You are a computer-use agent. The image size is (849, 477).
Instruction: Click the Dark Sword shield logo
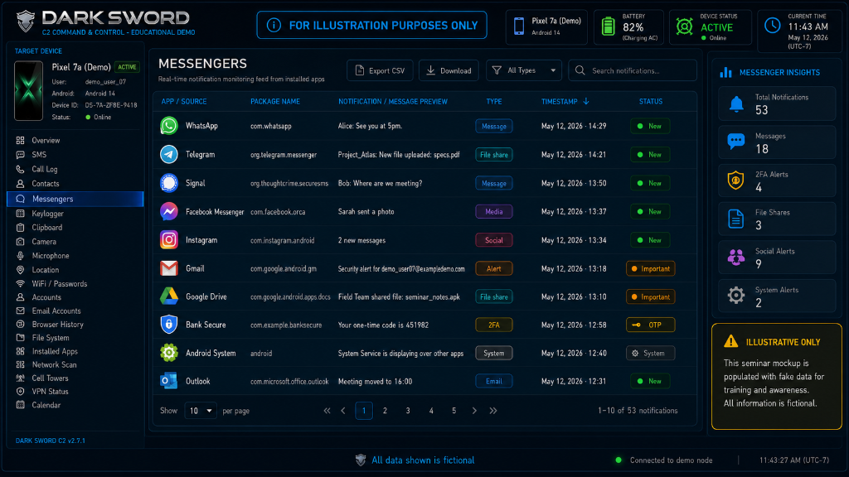[26, 22]
